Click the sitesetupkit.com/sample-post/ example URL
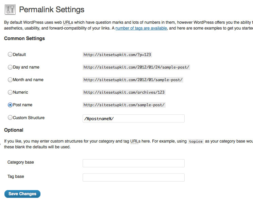Screen dimensions: 253x205 (124, 105)
